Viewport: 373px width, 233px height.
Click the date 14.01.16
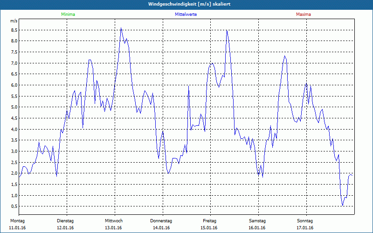click(x=161, y=228)
